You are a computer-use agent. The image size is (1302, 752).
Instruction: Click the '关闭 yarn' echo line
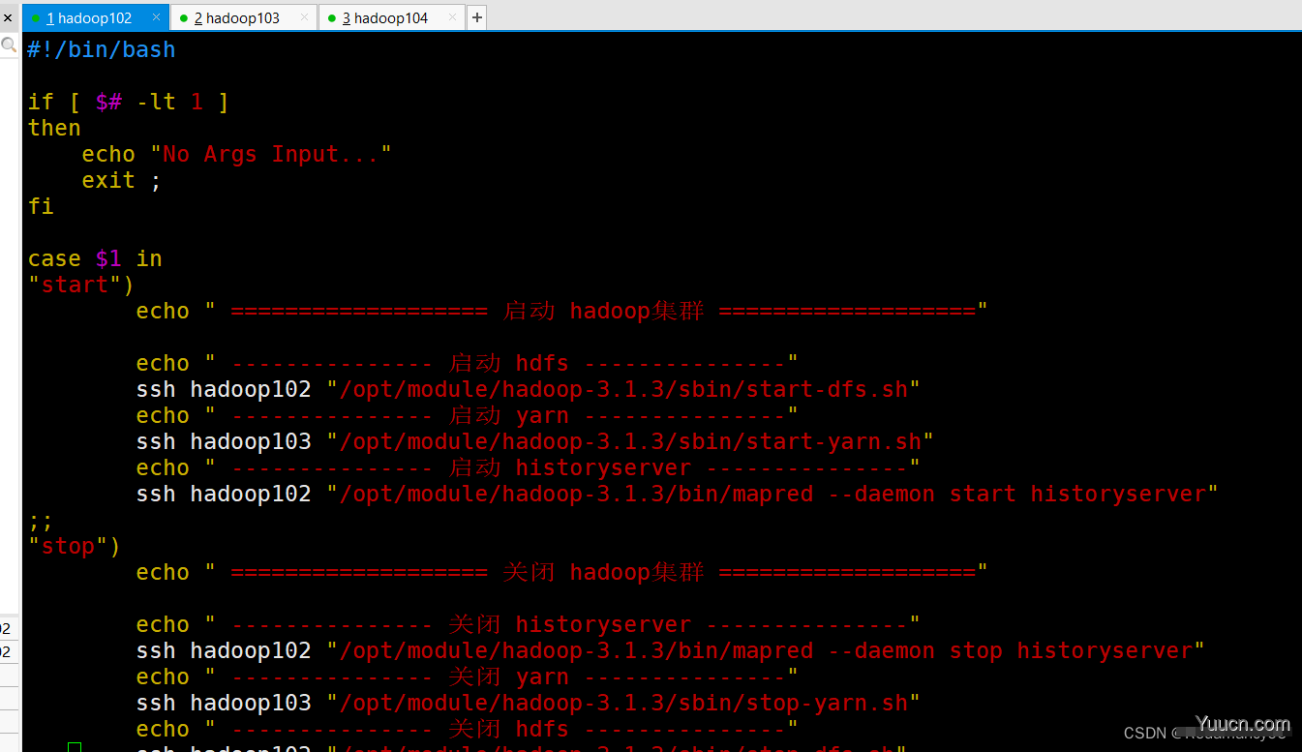pyautogui.click(x=467, y=677)
